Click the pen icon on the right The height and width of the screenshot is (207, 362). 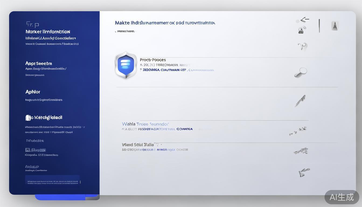pos(300,101)
